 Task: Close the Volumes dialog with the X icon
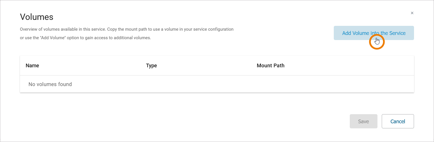coord(412,13)
